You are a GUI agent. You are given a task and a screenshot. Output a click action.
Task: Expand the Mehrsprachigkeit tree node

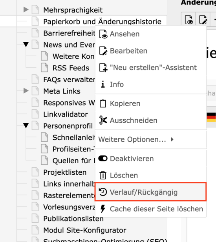(26, 10)
